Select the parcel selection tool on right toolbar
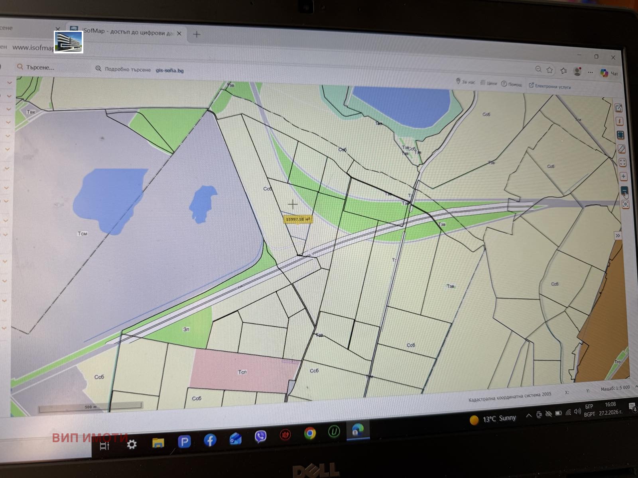The image size is (638, 478). [x=620, y=135]
